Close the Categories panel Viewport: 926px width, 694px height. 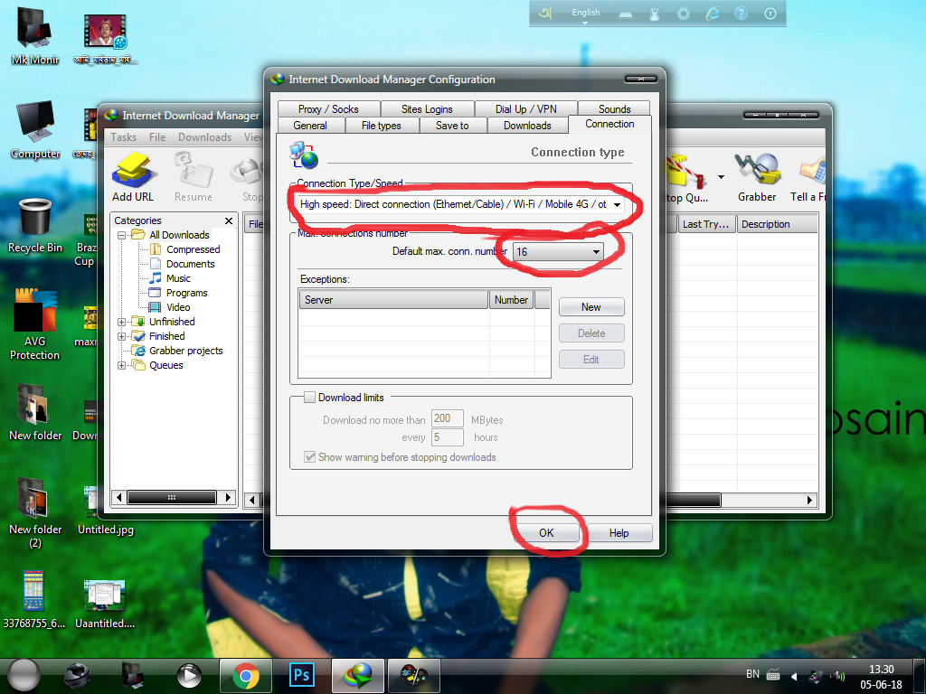[229, 220]
